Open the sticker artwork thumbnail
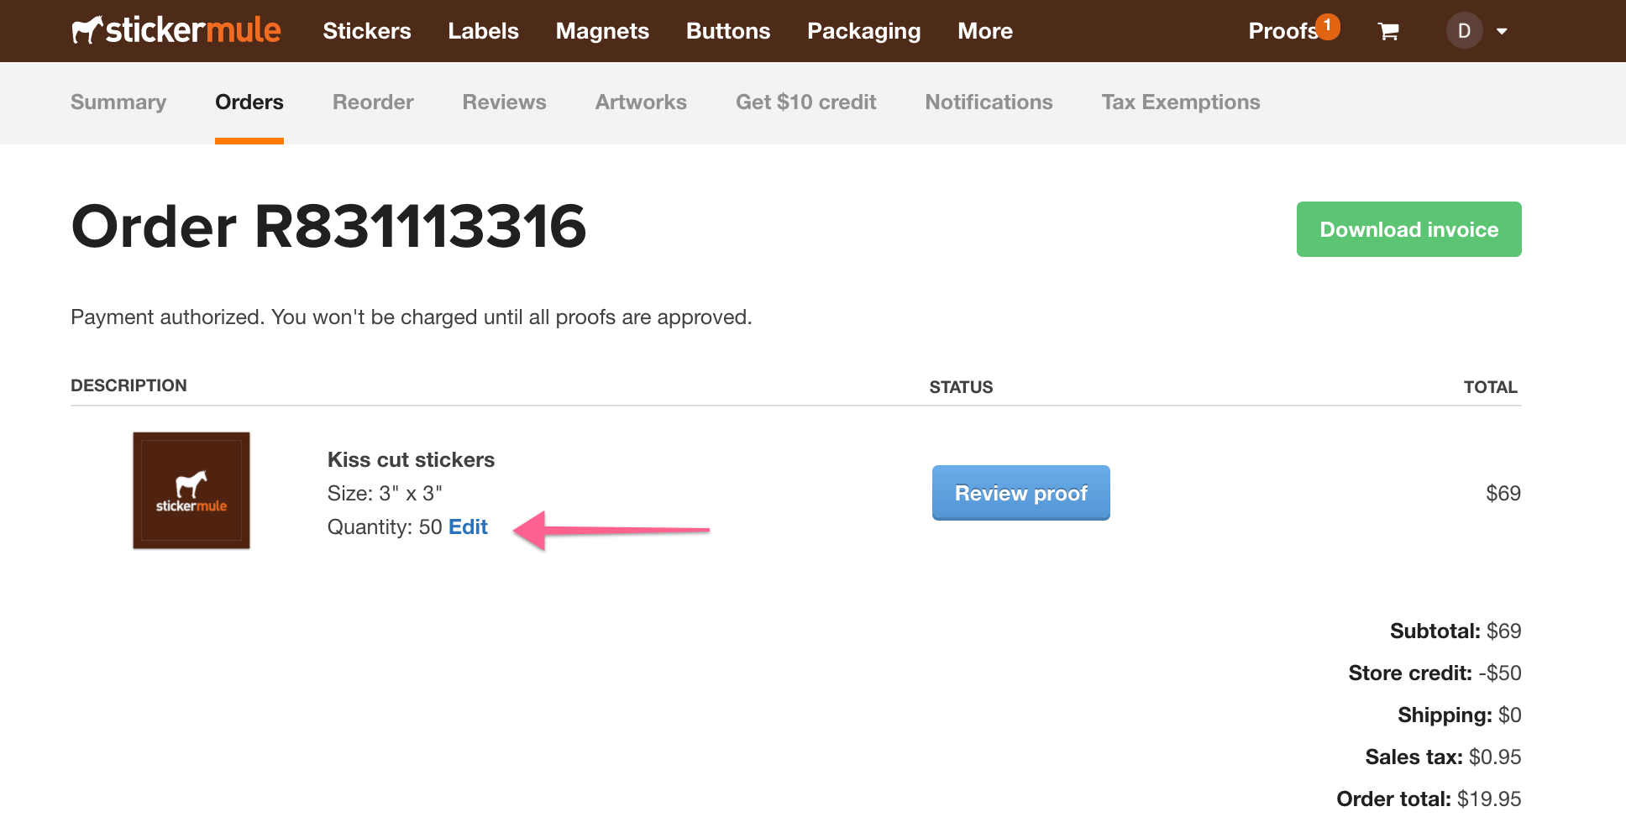Image resolution: width=1626 pixels, height=838 pixels. click(x=191, y=490)
